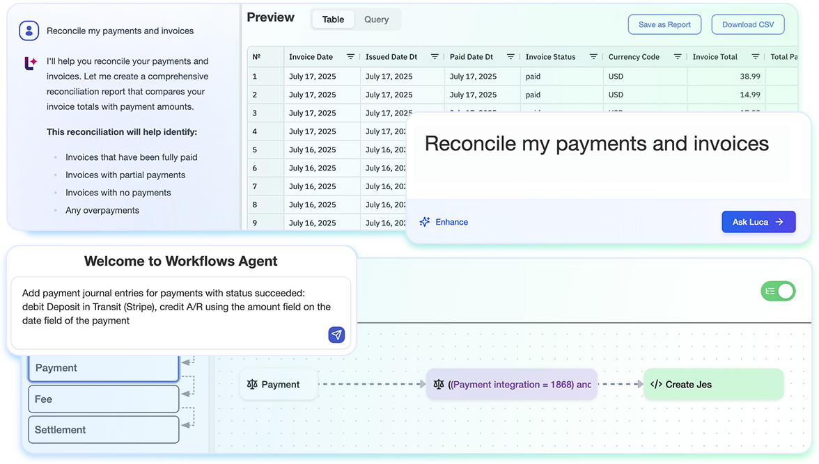Click the Download CSV button
Image resolution: width=819 pixels, height=464 pixels.
(x=747, y=24)
